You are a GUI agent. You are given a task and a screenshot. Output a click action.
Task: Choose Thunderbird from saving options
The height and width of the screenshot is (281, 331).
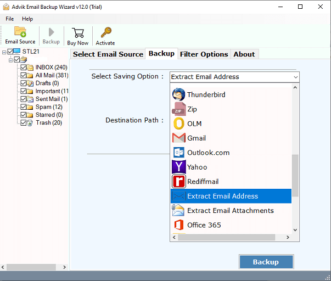pyautogui.click(x=231, y=94)
